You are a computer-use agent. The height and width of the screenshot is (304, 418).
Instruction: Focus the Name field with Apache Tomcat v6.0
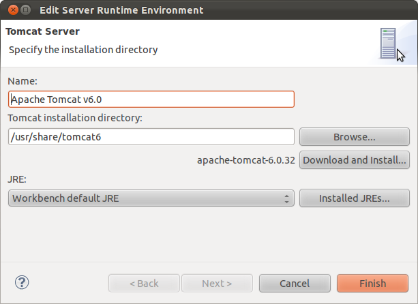pyautogui.click(x=151, y=100)
